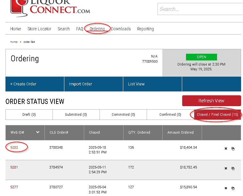Click the Import Order button
The image size is (243, 196).
coord(93,84)
